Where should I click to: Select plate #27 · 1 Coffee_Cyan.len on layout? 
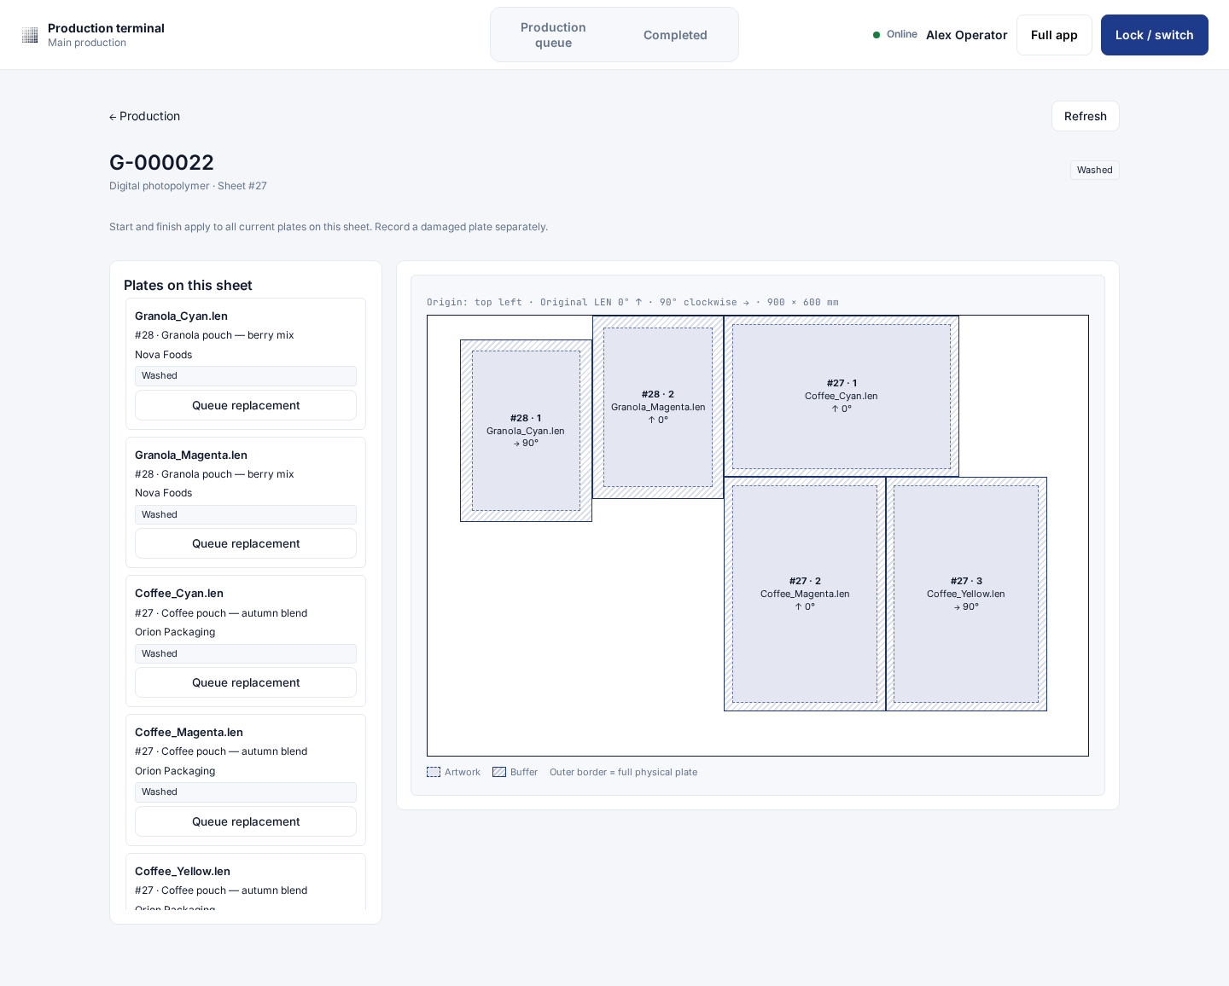[842, 396]
